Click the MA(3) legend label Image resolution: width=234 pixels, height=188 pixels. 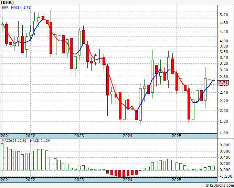pyautogui.click(x=16, y=7)
